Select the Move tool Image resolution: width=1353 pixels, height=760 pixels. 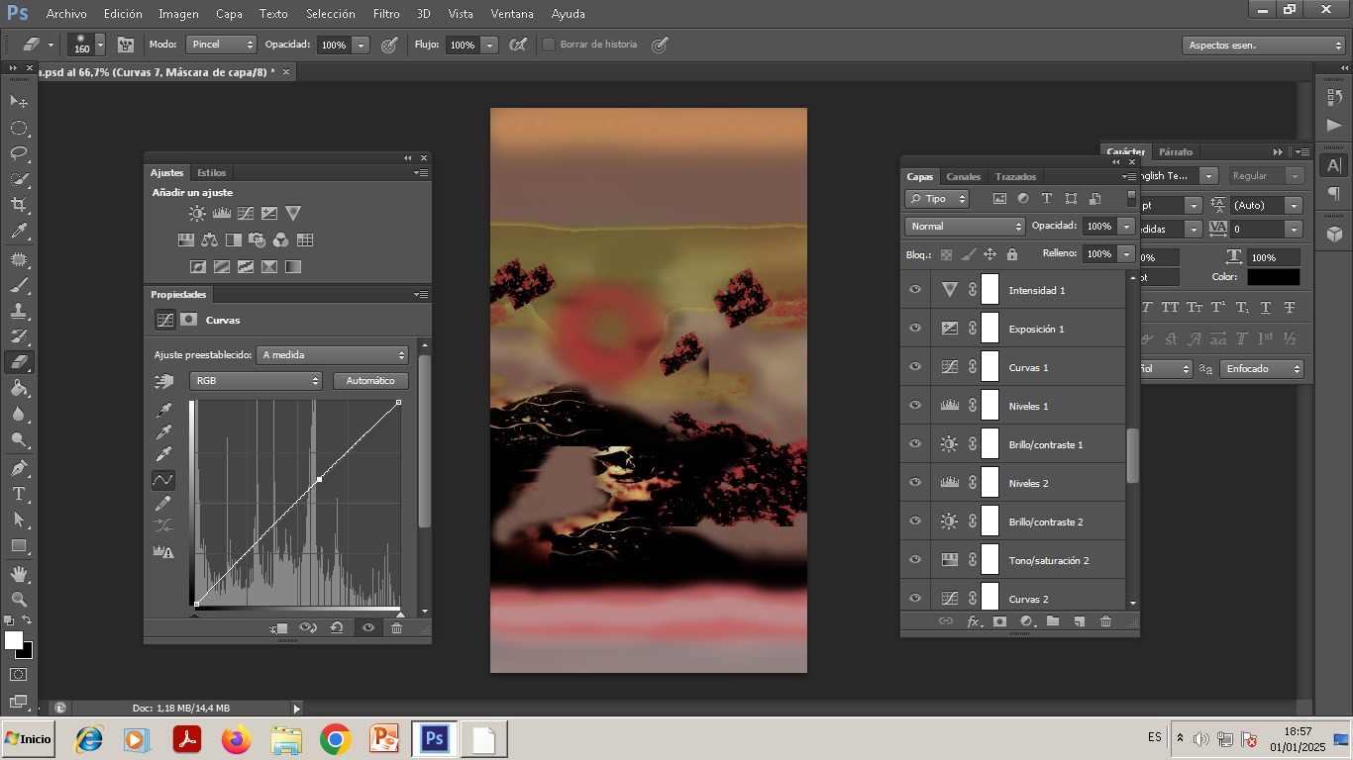(19, 101)
